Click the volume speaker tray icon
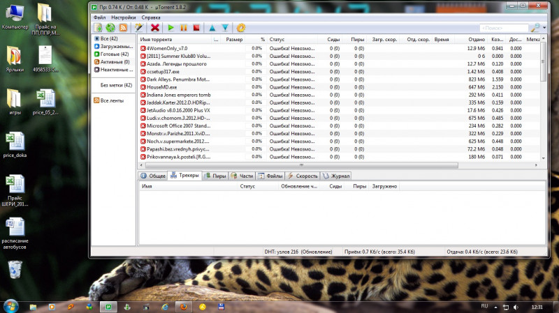 point(516,307)
